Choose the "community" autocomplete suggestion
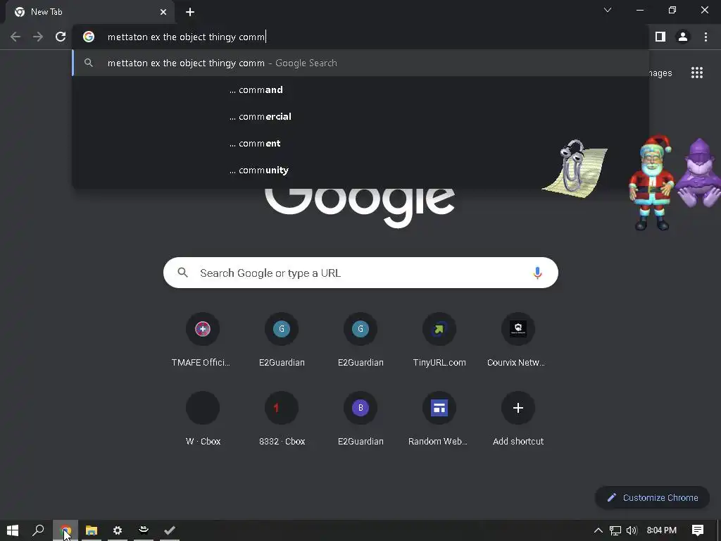 tap(360, 170)
